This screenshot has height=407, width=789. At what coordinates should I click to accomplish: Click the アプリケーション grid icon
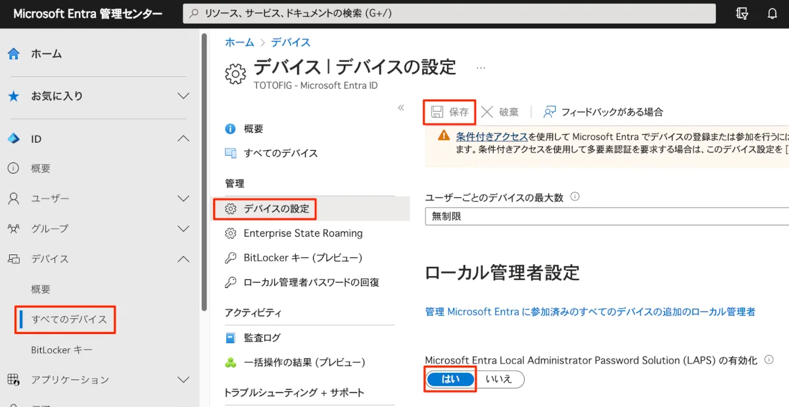tap(14, 379)
